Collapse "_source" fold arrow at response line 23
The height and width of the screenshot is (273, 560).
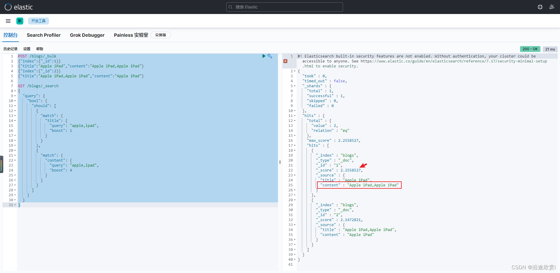point(295,175)
